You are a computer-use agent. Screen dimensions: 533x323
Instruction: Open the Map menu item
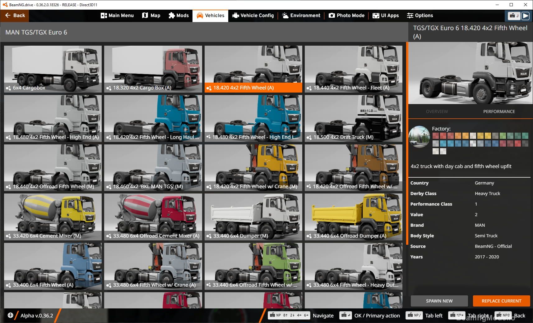click(151, 16)
